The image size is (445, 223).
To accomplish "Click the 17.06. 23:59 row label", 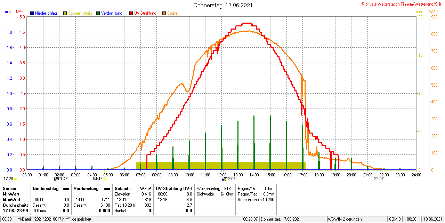I will coord(15,211).
